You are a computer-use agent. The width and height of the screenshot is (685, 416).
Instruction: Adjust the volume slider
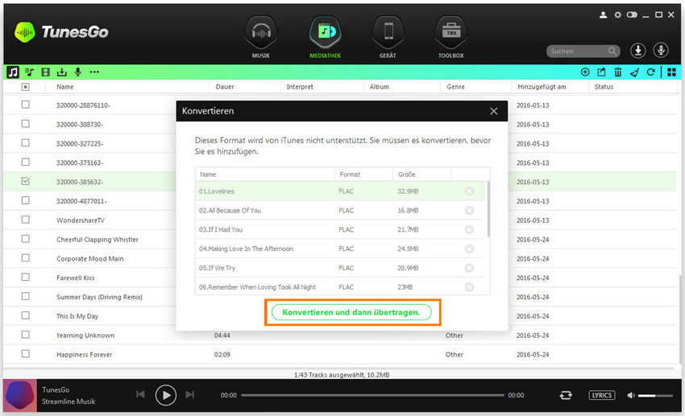point(655,395)
